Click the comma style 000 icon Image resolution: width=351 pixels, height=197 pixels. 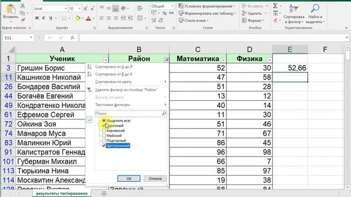(x=172, y=13)
